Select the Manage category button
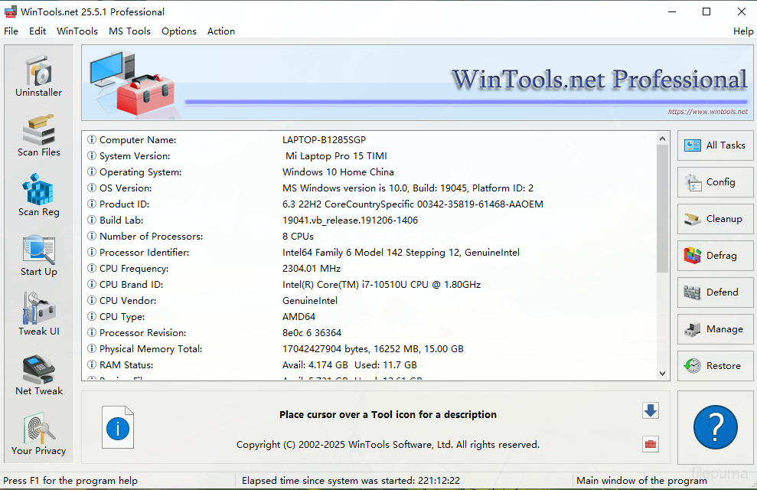The width and height of the screenshot is (757, 490). (x=715, y=328)
